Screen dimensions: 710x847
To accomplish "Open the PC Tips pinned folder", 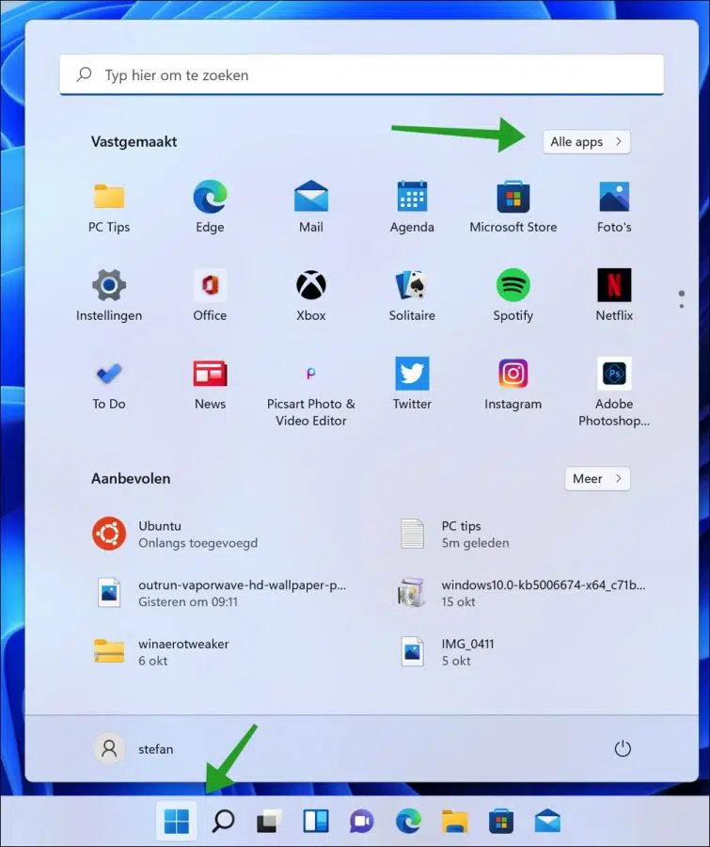I will point(108,207).
